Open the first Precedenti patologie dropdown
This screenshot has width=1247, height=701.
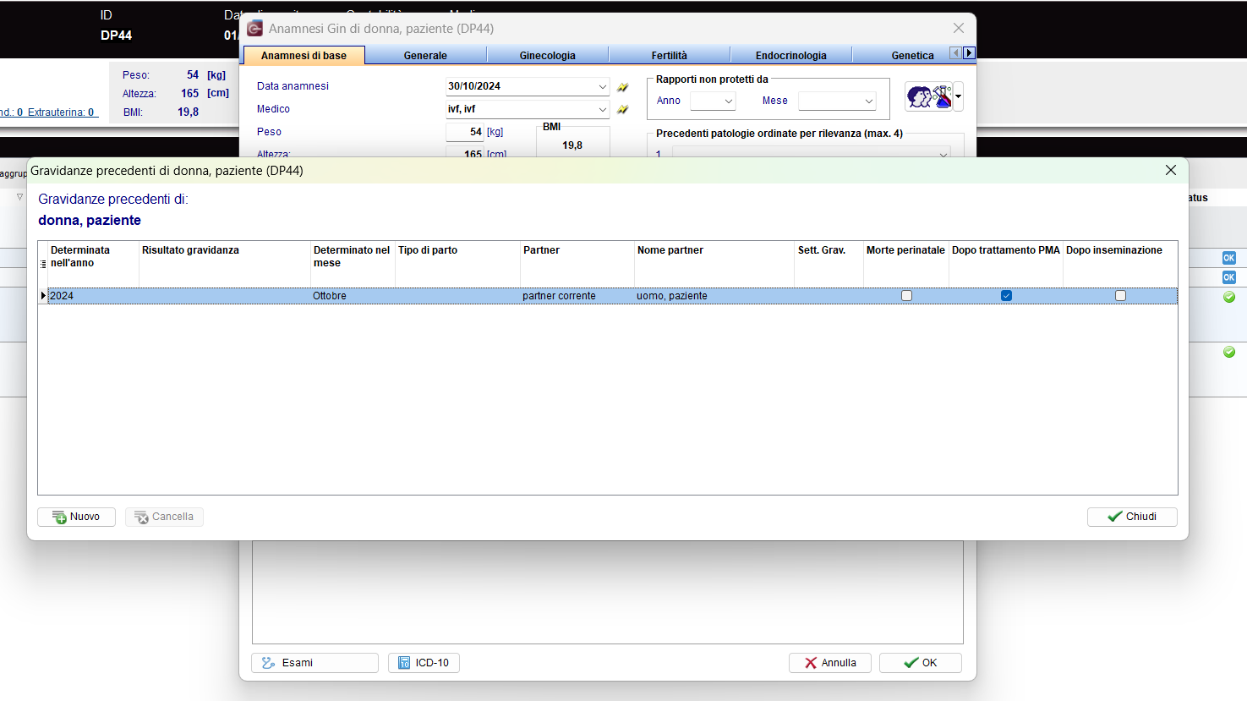943,154
